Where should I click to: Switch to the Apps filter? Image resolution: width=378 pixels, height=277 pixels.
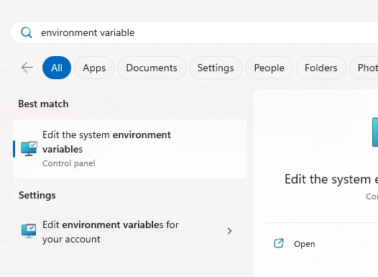pos(94,68)
